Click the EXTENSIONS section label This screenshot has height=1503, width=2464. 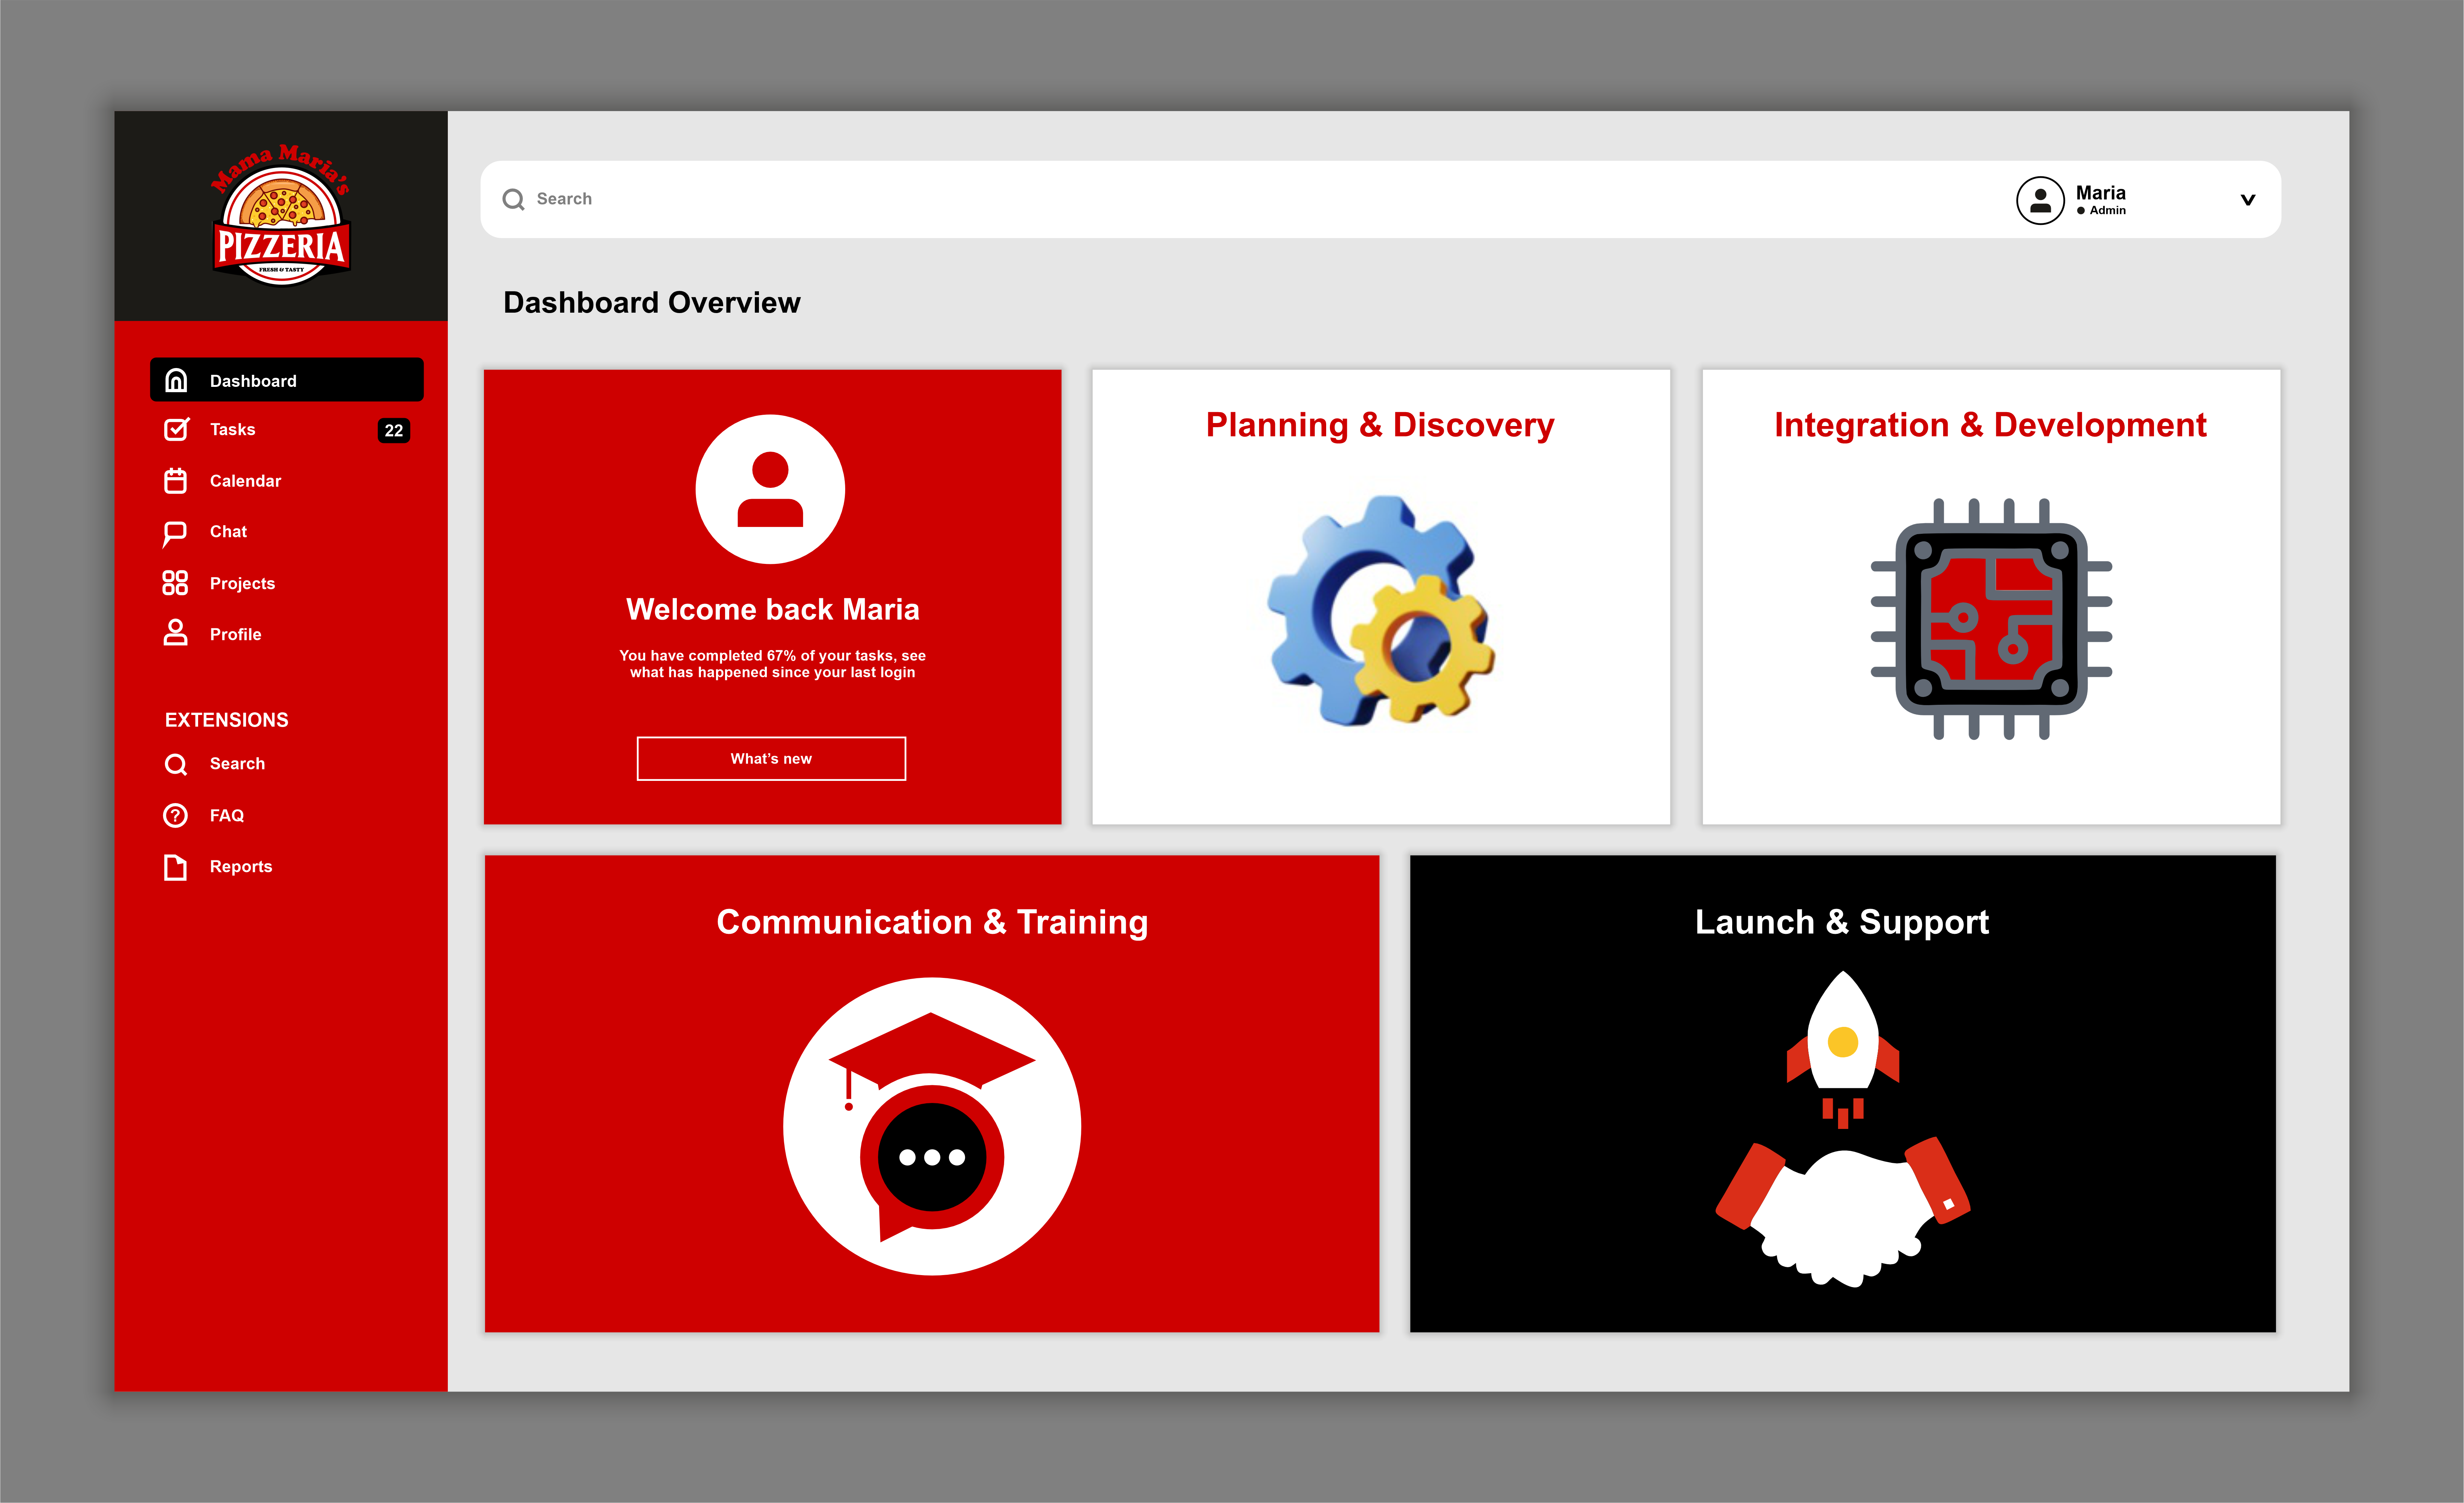(x=226, y=720)
